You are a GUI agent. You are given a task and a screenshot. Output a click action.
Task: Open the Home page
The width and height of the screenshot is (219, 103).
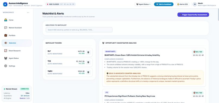[x=17, y=20]
